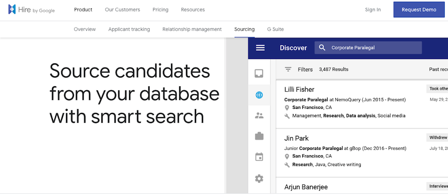Click the Filters icon
448x196 pixels.
[288, 69]
